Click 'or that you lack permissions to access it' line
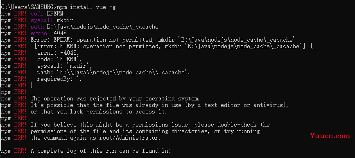The width and height of the screenshot is (355, 158). (x=99, y=112)
